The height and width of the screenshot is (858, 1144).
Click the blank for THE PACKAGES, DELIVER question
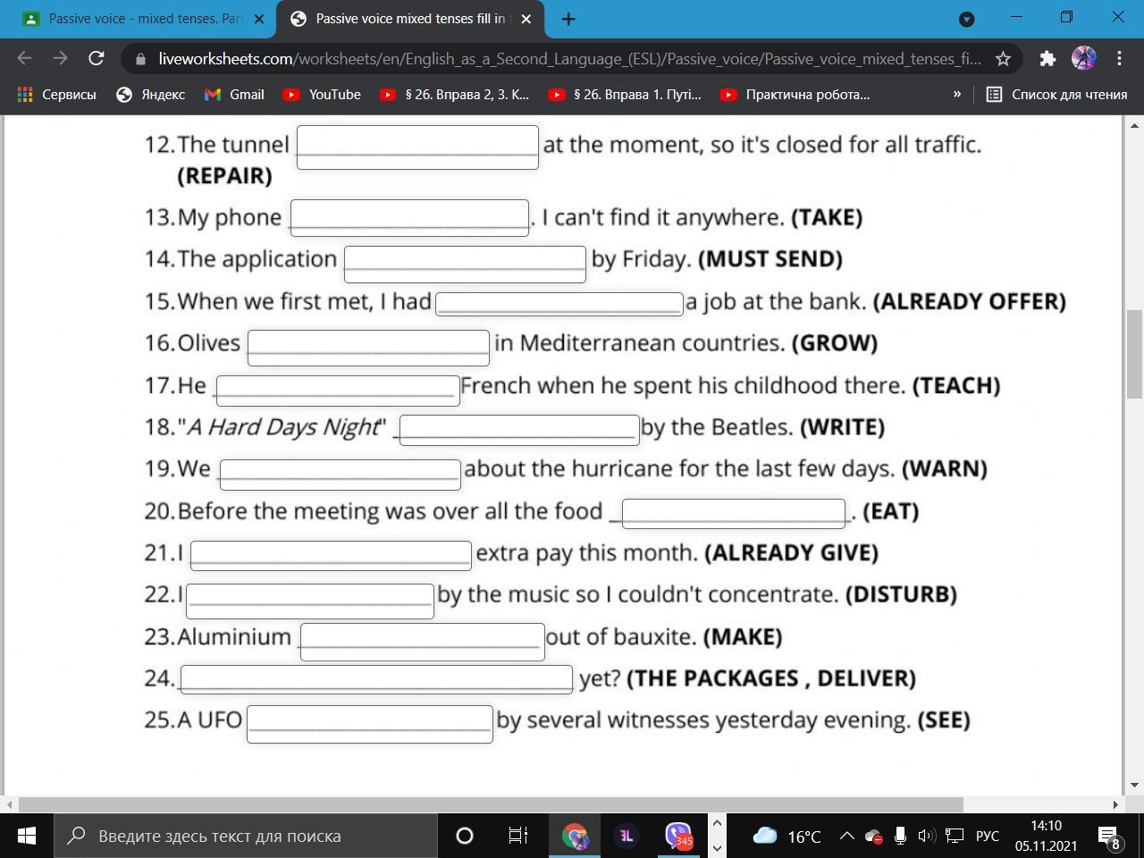click(376, 679)
